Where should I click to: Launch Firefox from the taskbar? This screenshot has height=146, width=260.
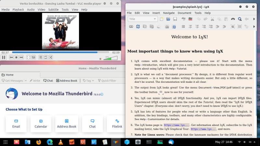[39, 142]
